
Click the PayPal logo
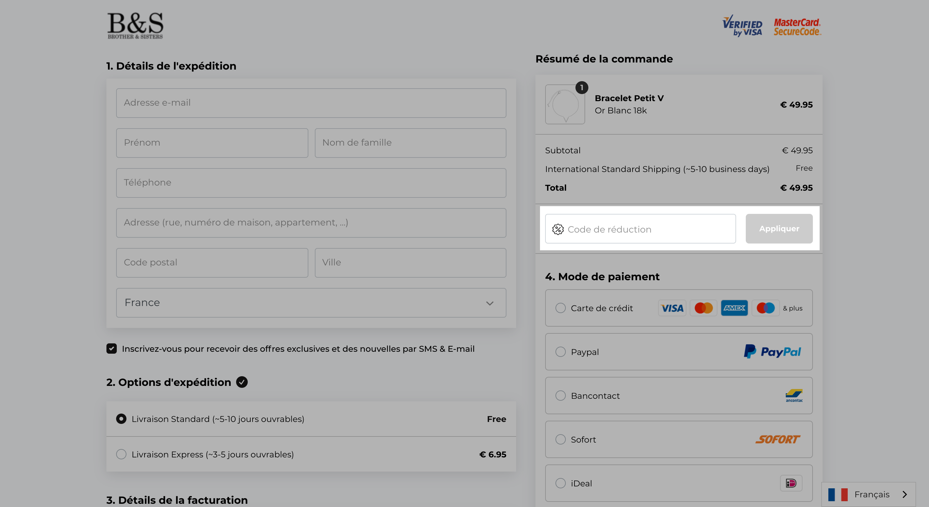click(x=772, y=351)
